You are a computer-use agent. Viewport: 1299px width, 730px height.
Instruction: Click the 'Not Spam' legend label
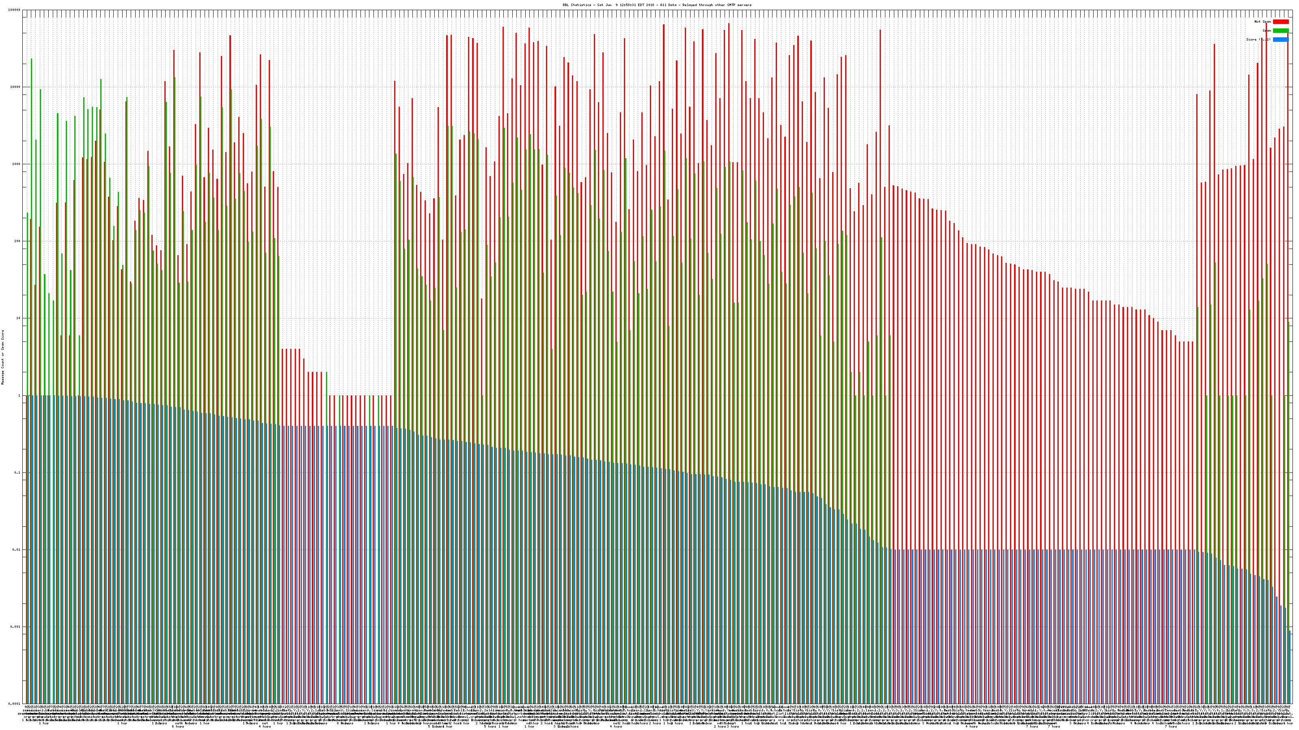pyautogui.click(x=1263, y=21)
